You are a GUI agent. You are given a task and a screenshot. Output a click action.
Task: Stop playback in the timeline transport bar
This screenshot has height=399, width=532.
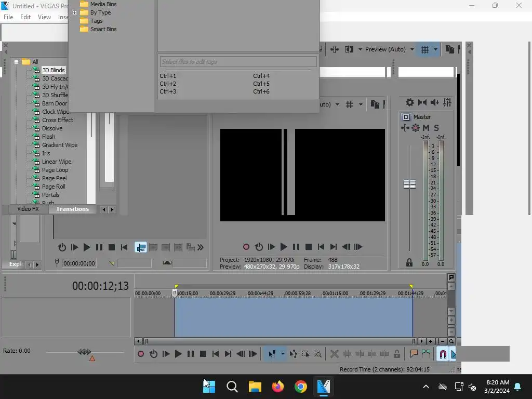click(203, 354)
